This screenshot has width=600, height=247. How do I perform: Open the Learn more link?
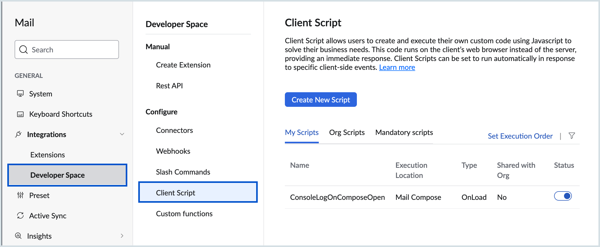tap(397, 67)
